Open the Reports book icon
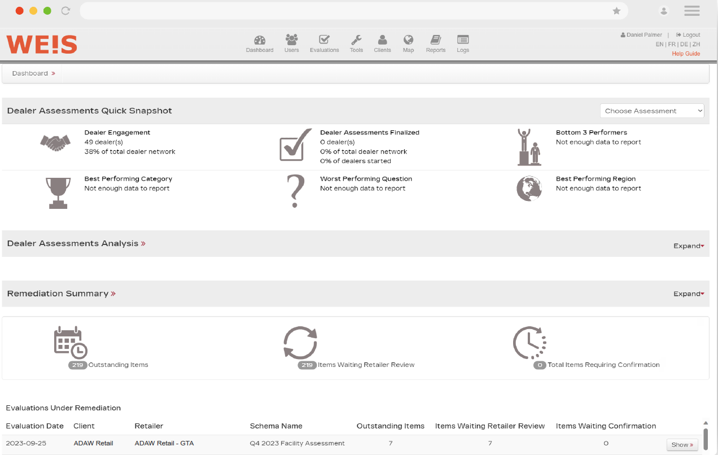This screenshot has height=455, width=718. pos(435,40)
